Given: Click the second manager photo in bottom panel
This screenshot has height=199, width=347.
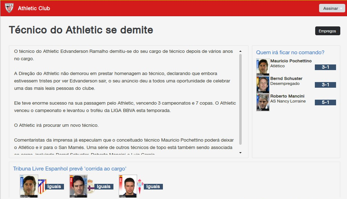Looking at the screenshot, I should (78, 186).
